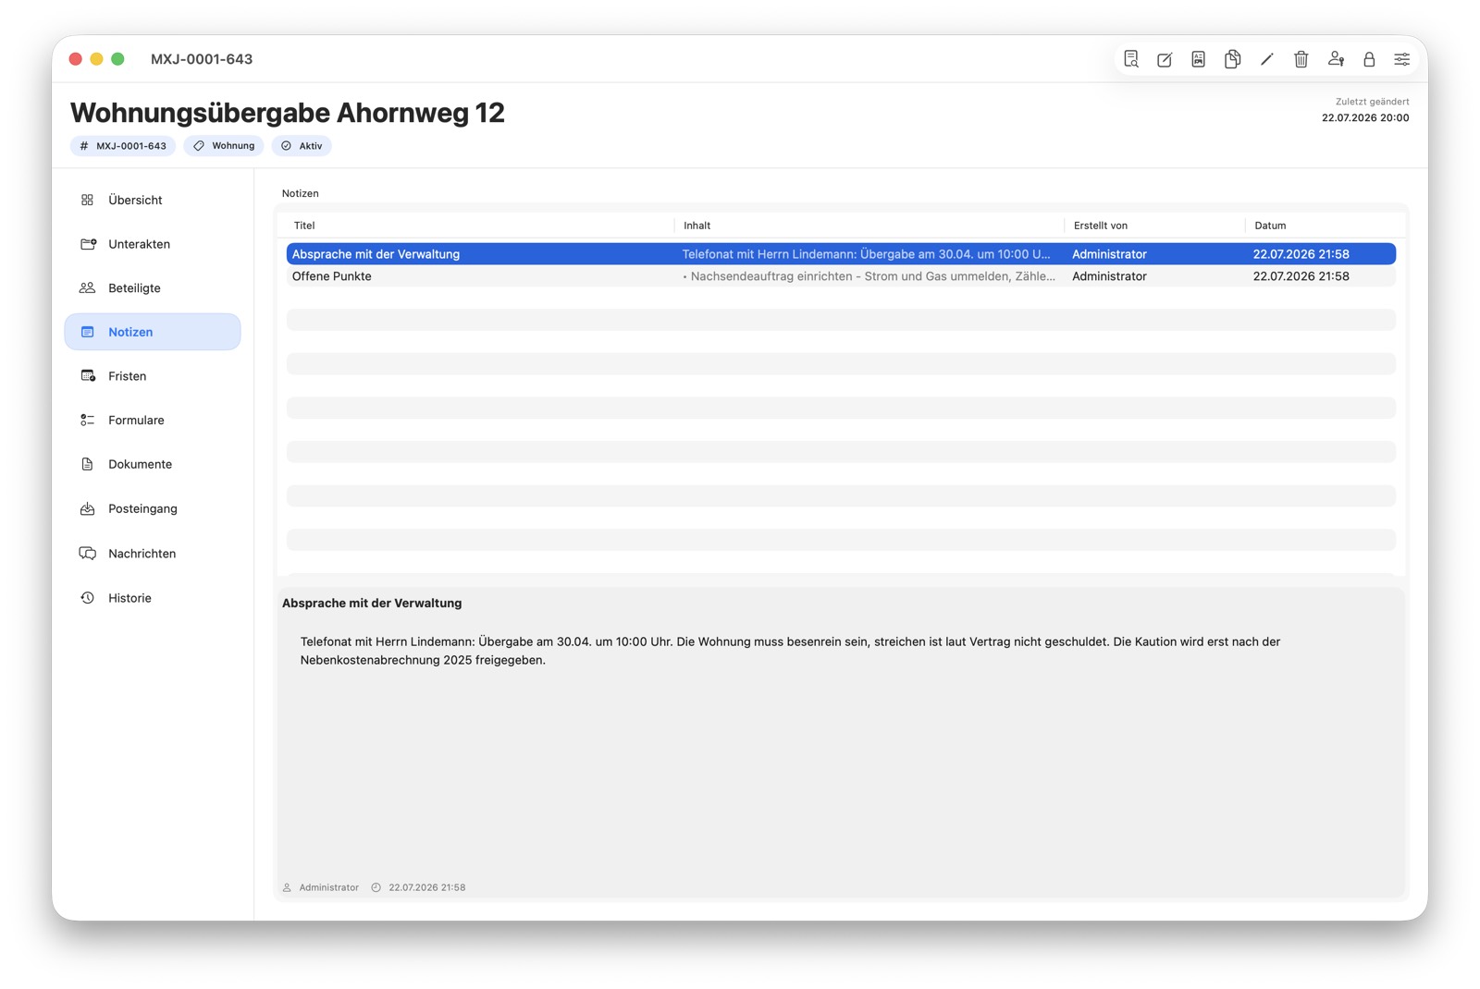This screenshot has width=1480, height=989.
Task: Select the note 'Absprache mit der Verwaltung'
Action: [841, 254]
